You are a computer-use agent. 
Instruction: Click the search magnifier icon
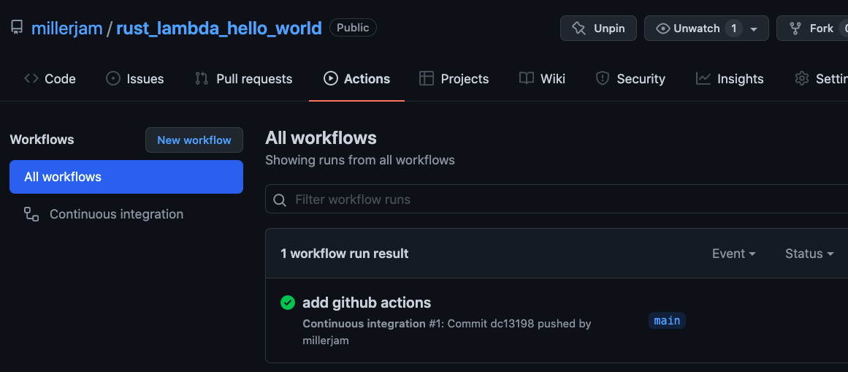pyautogui.click(x=280, y=200)
